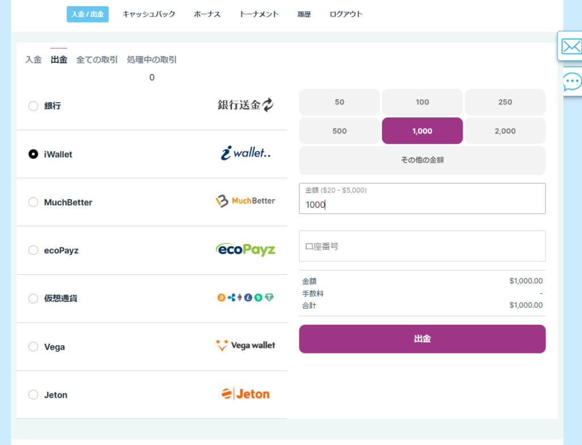The width and height of the screenshot is (582, 445).
Task: Open the 履歴 menu item
Action: pyautogui.click(x=304, y=14)
